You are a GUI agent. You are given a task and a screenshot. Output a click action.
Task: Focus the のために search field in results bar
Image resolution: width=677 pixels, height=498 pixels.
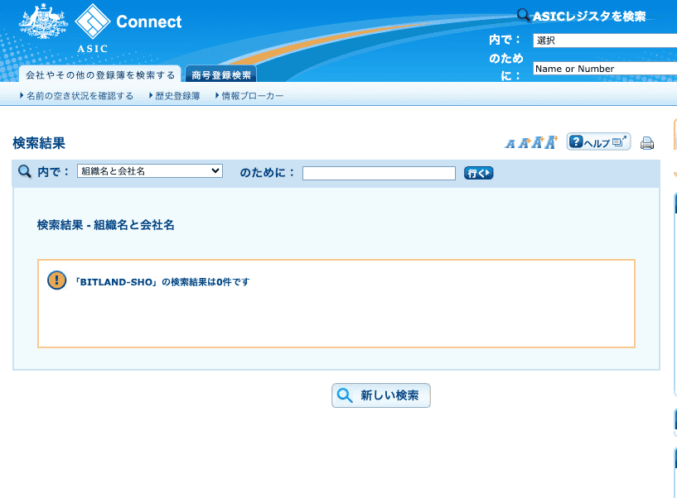[x=379, y=174]
